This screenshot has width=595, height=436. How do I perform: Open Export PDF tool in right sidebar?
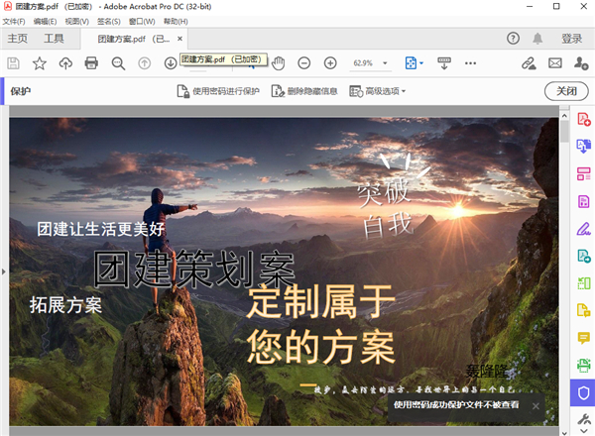click(584, 146)
